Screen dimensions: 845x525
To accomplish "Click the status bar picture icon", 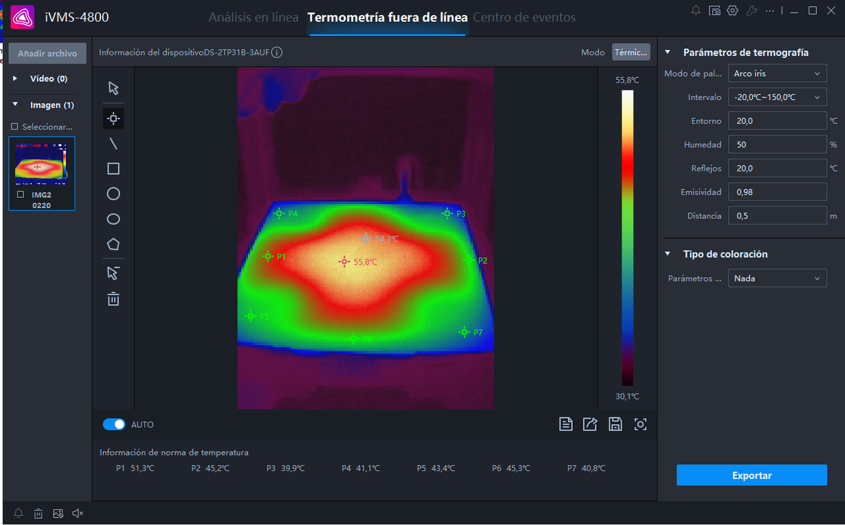I will pos(58,513).
